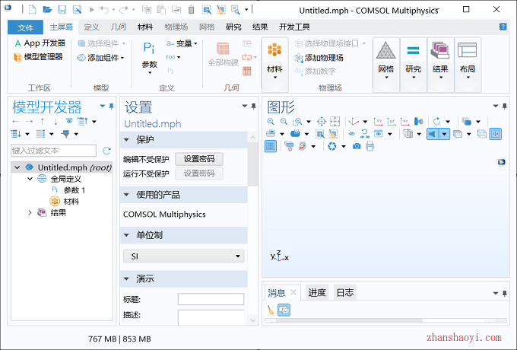Select 参数 1 in the model tree
Screen dimensions: 517x350
click(75, 190)
